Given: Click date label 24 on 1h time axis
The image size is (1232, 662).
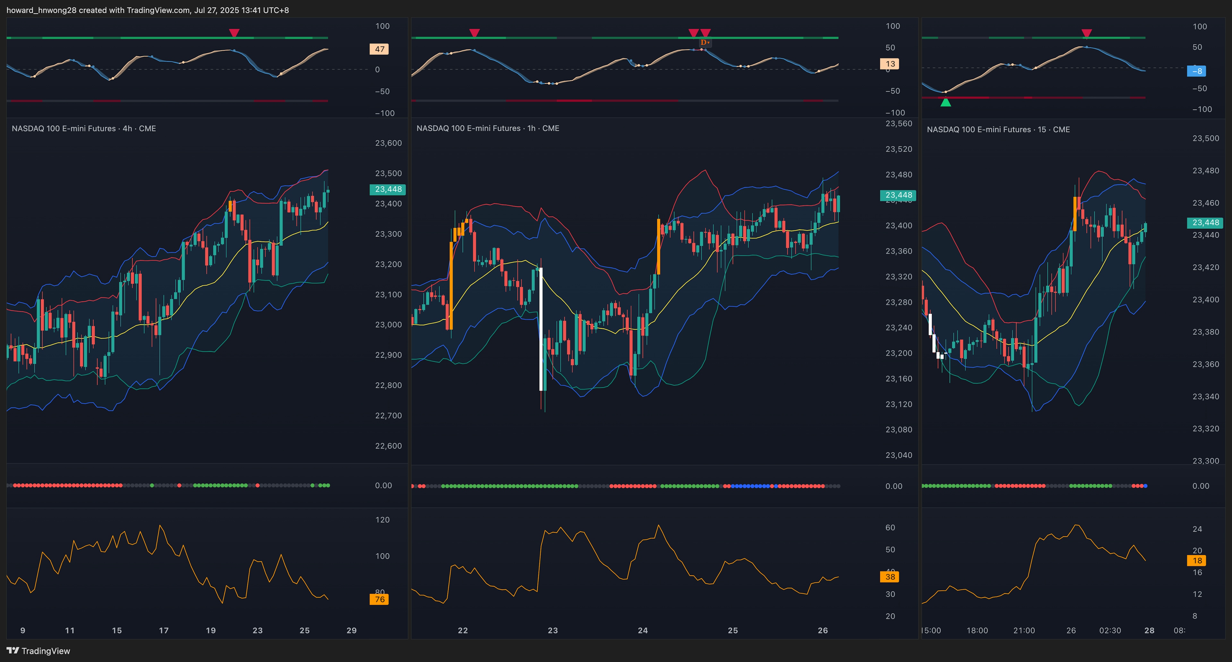Looking at the screenshot, I should [x=643, y=631].
